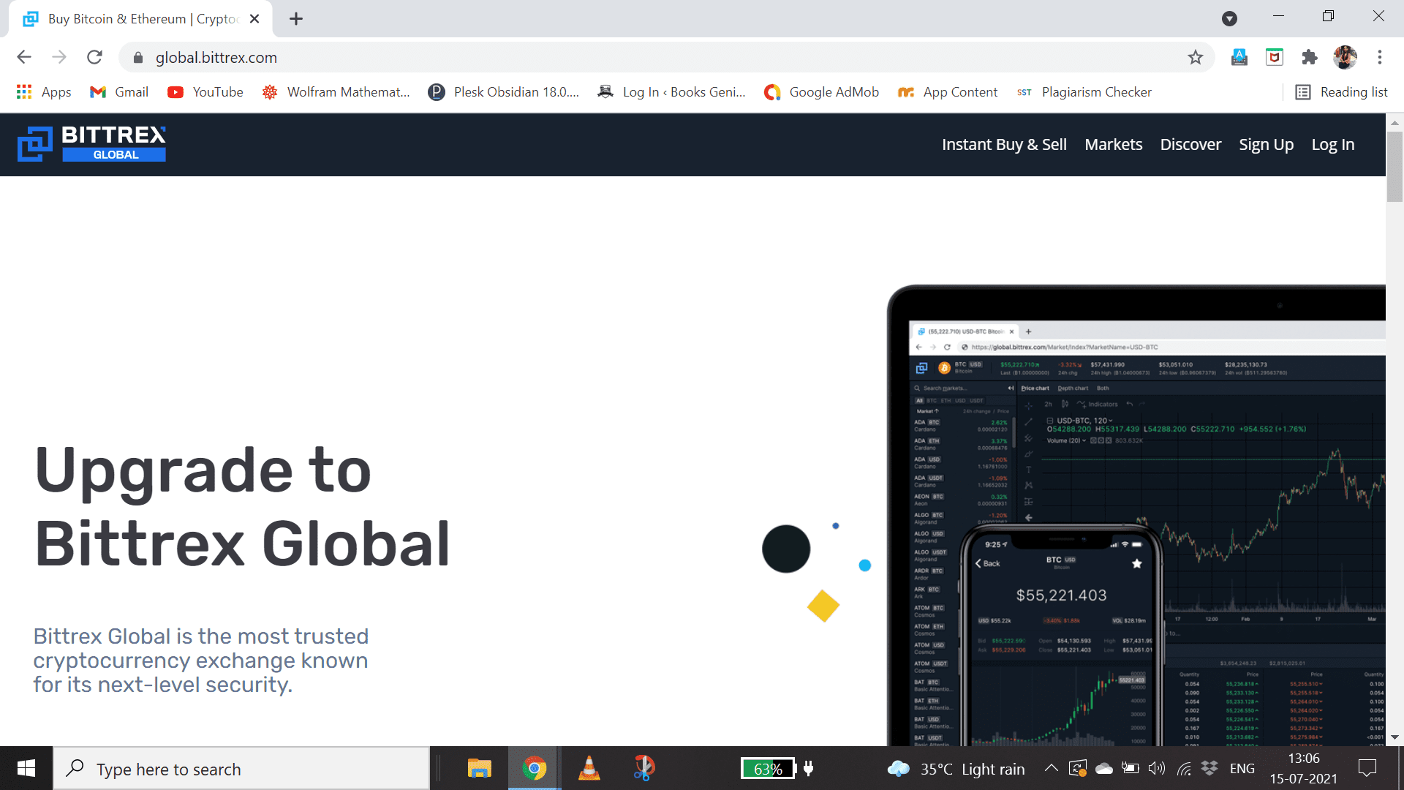Click the Bittrex Global logo

point(92,143)
